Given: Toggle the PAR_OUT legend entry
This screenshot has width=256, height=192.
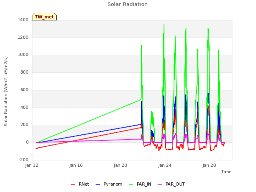Looking at the screenshot, I should click(171, 184).
